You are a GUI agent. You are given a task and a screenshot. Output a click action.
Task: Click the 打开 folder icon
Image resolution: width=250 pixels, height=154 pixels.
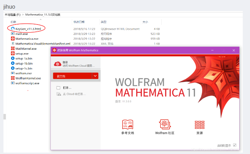click(x=58, y=88)
